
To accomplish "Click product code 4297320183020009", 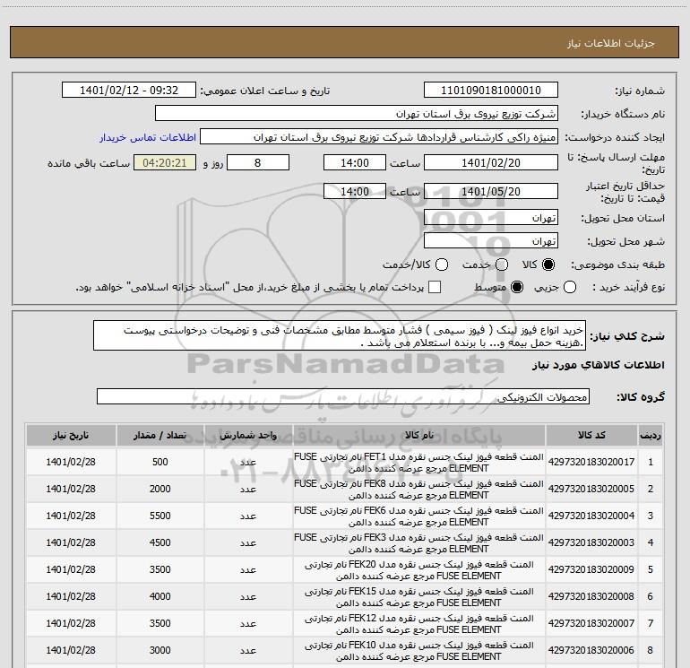I will tap(591, 569).
